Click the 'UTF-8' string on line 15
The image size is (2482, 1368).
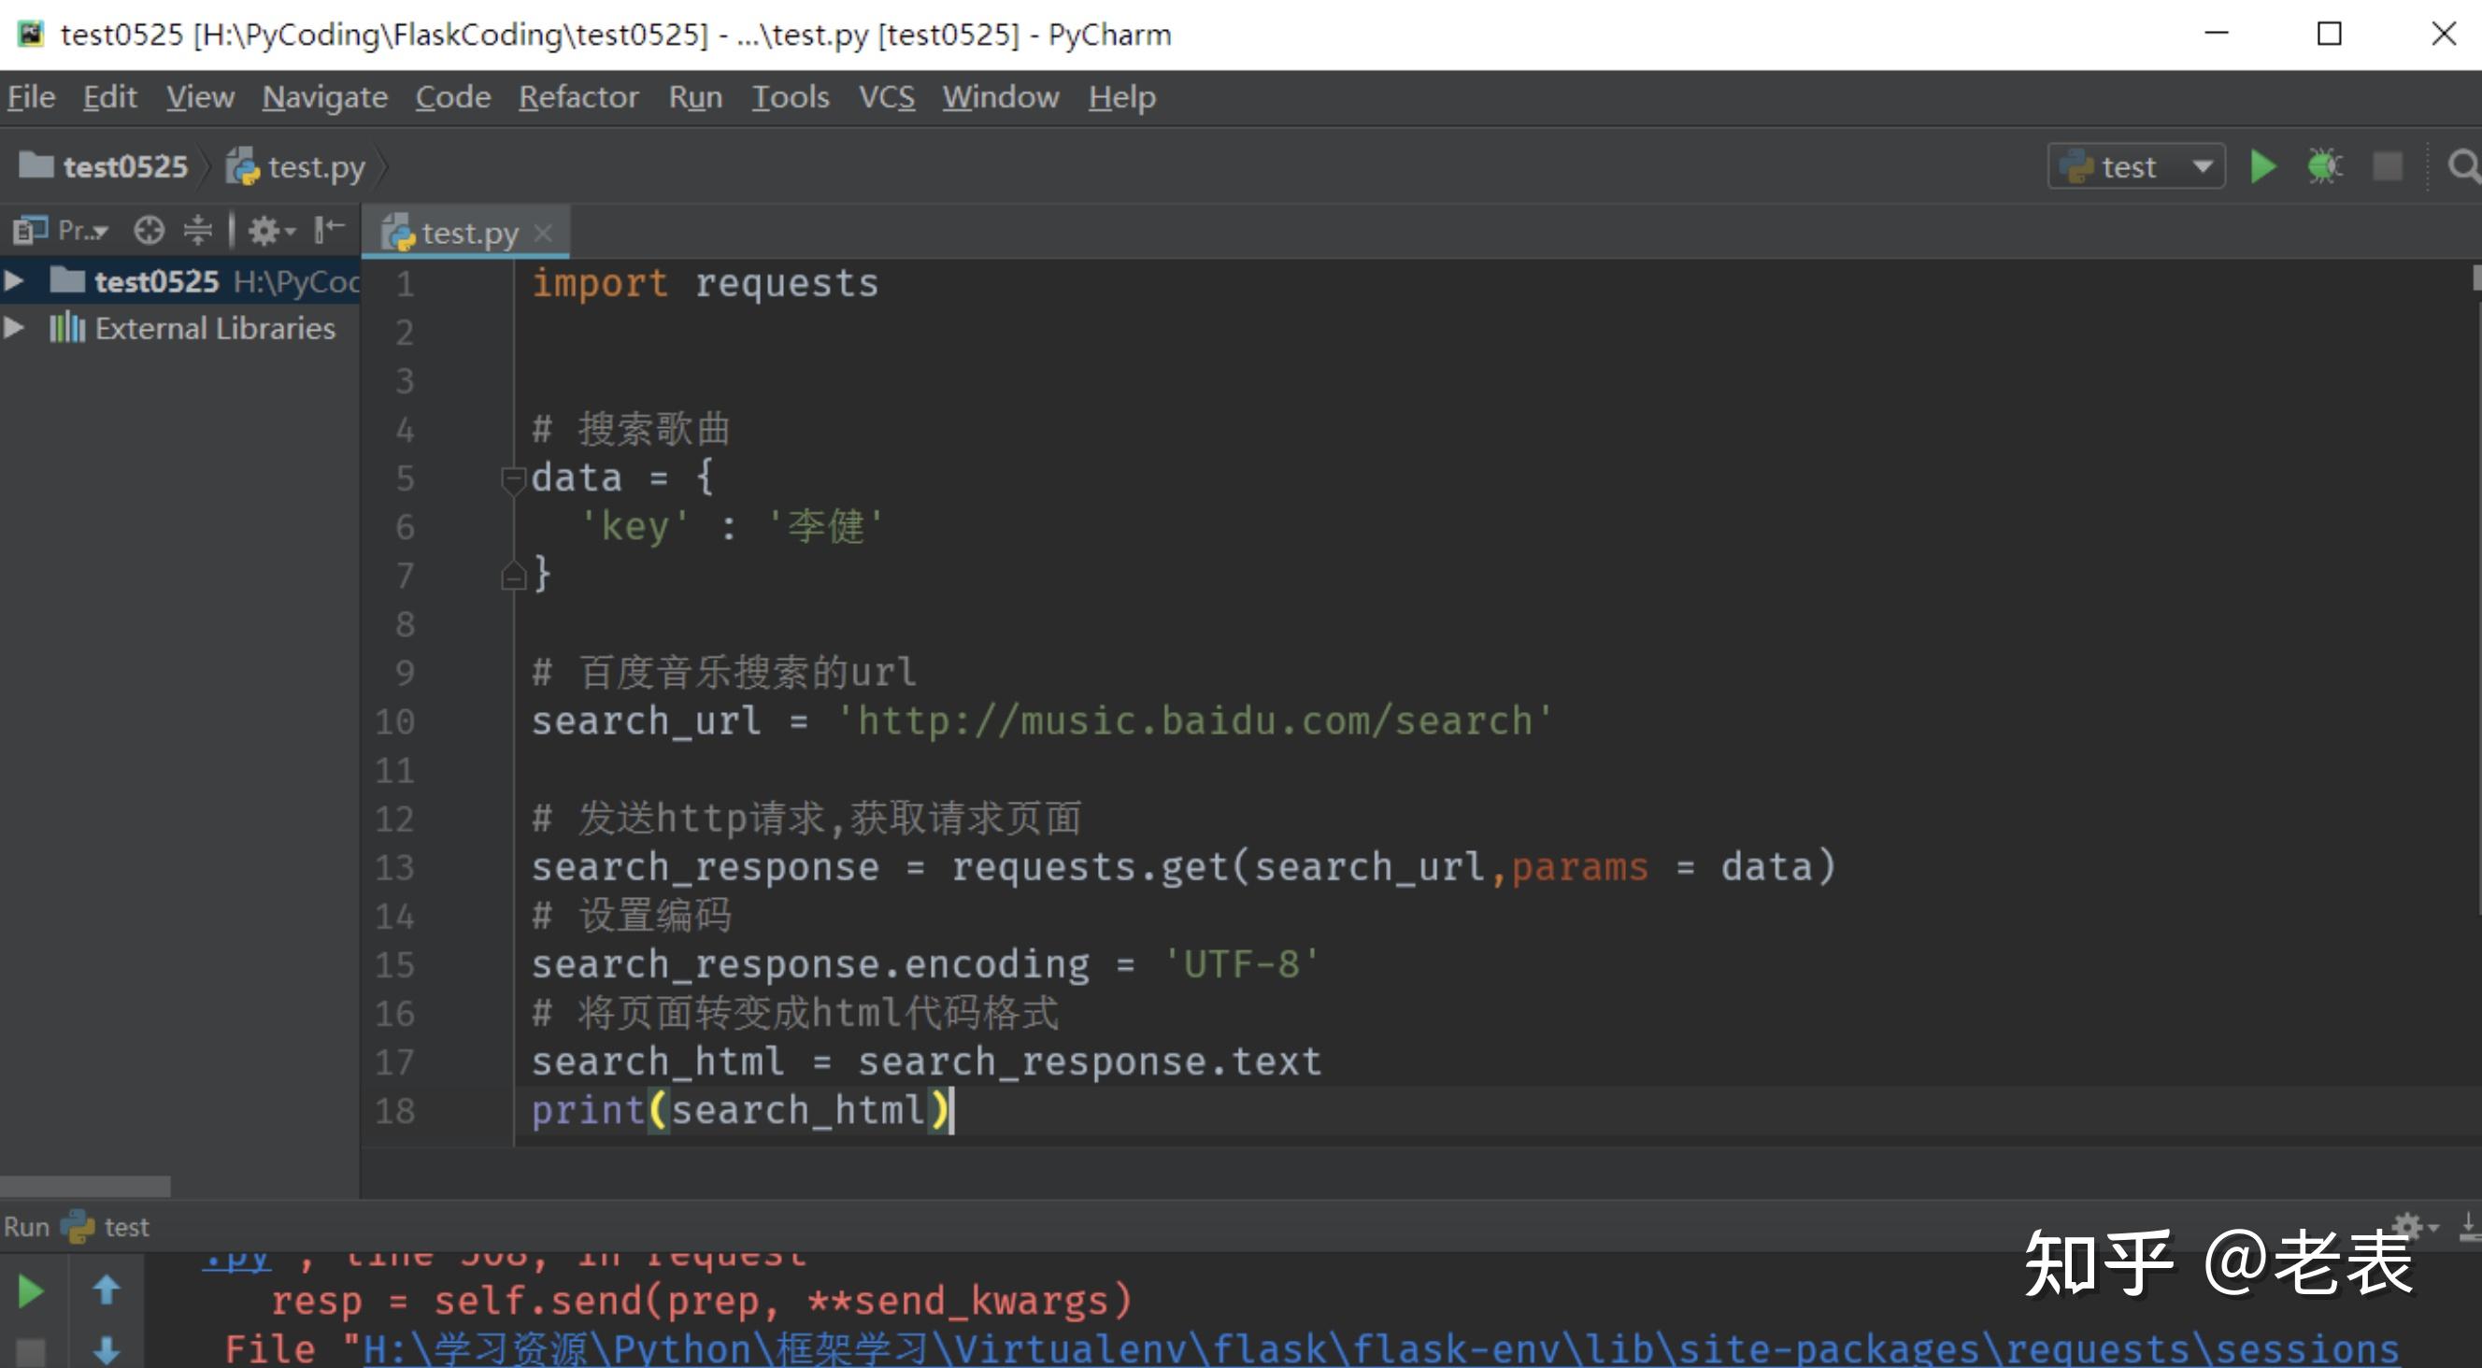(1240, 964)
